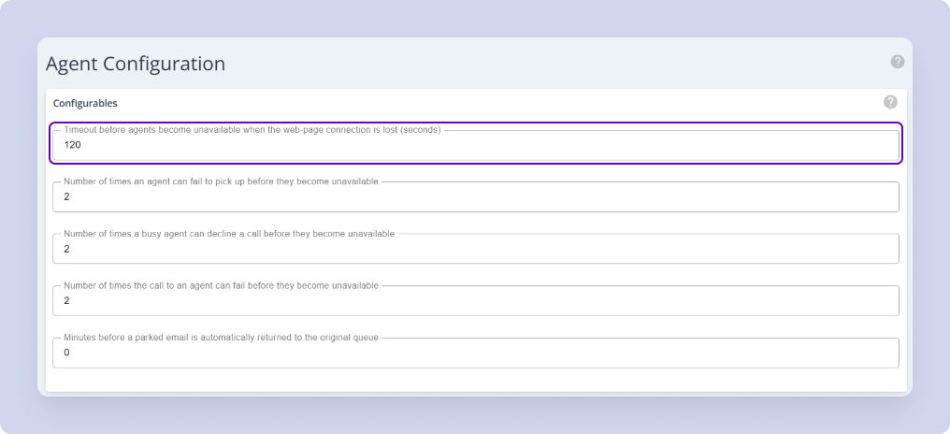The width and height of the screenshot is (950, 434).
Task: Click the Configurables section heading
Action: (x=85, y=103)
